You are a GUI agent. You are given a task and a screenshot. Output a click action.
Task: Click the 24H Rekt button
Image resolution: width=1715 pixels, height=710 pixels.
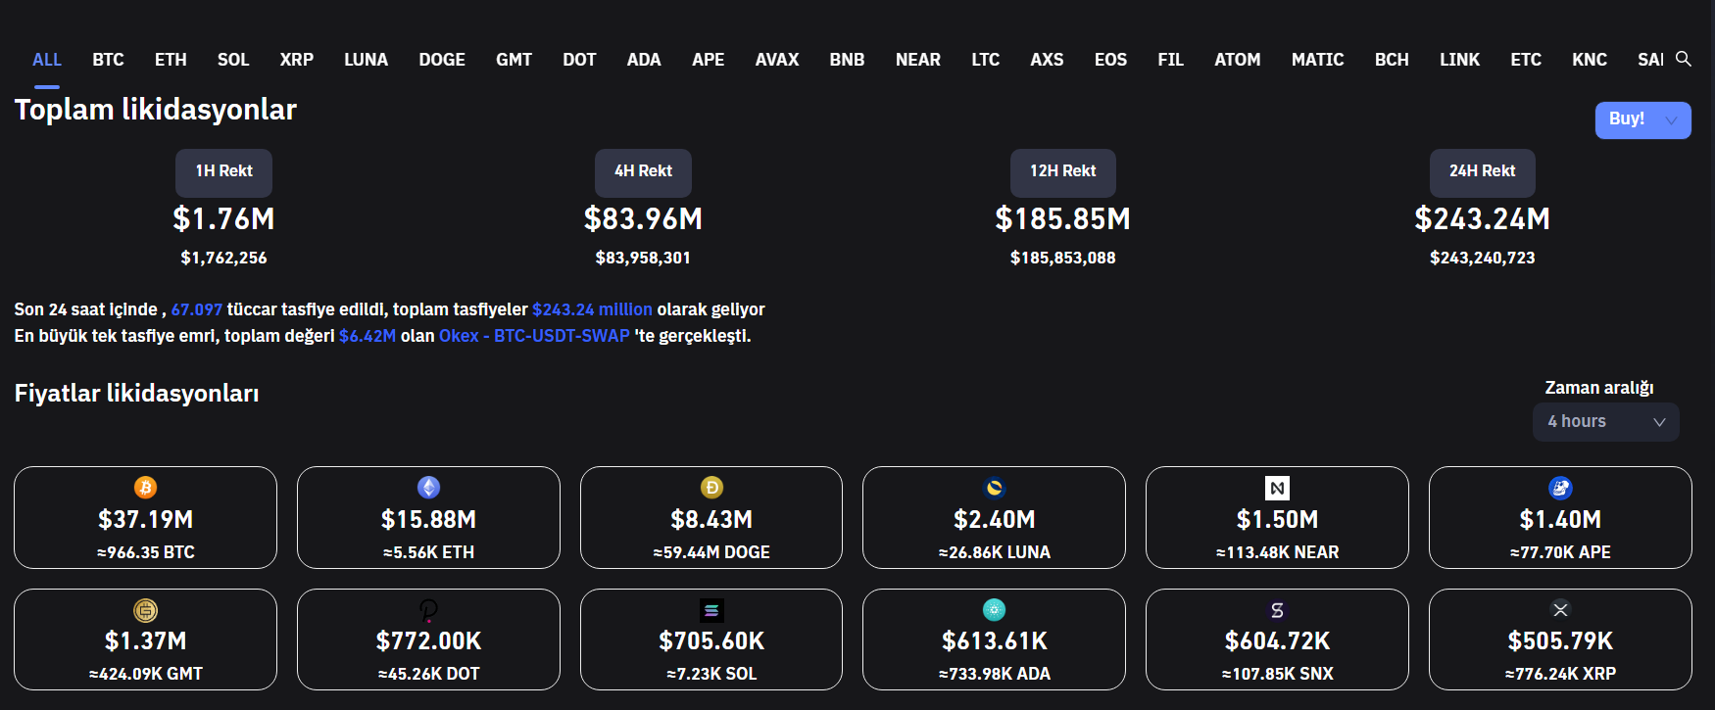tap(1482, 171)
